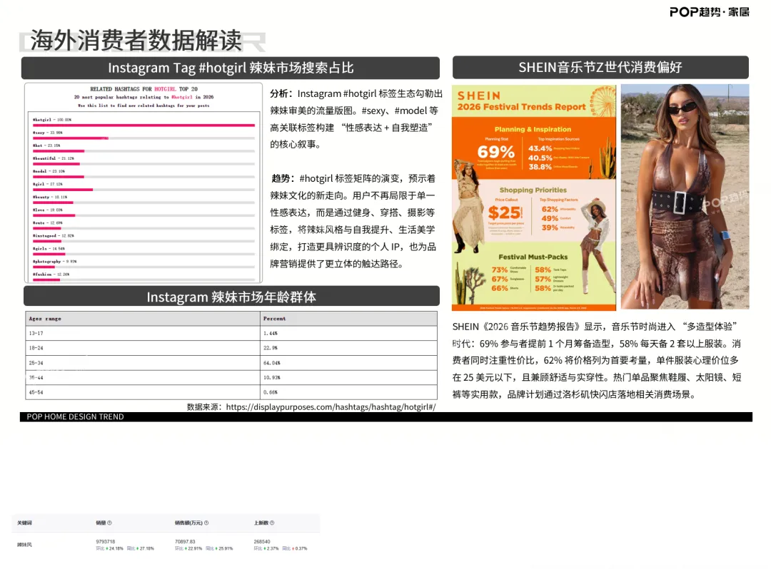
Task: Click the 'POP HOME DESIGN TREND' footer text
Action: [x=75, y=417]
